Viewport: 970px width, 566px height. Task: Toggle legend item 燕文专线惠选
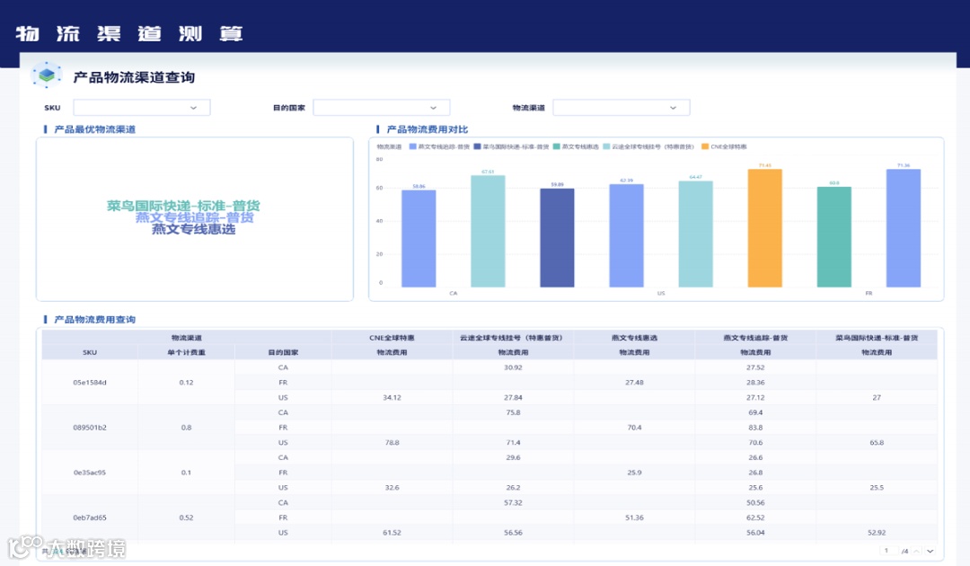[x=576, y=146]
